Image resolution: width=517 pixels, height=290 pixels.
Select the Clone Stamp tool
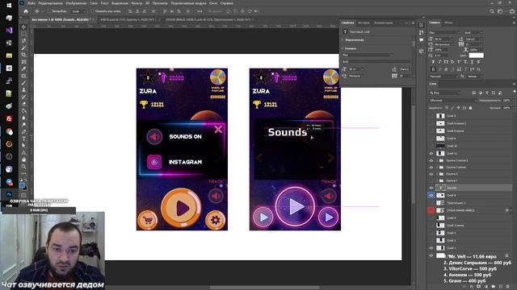[23, 89]
